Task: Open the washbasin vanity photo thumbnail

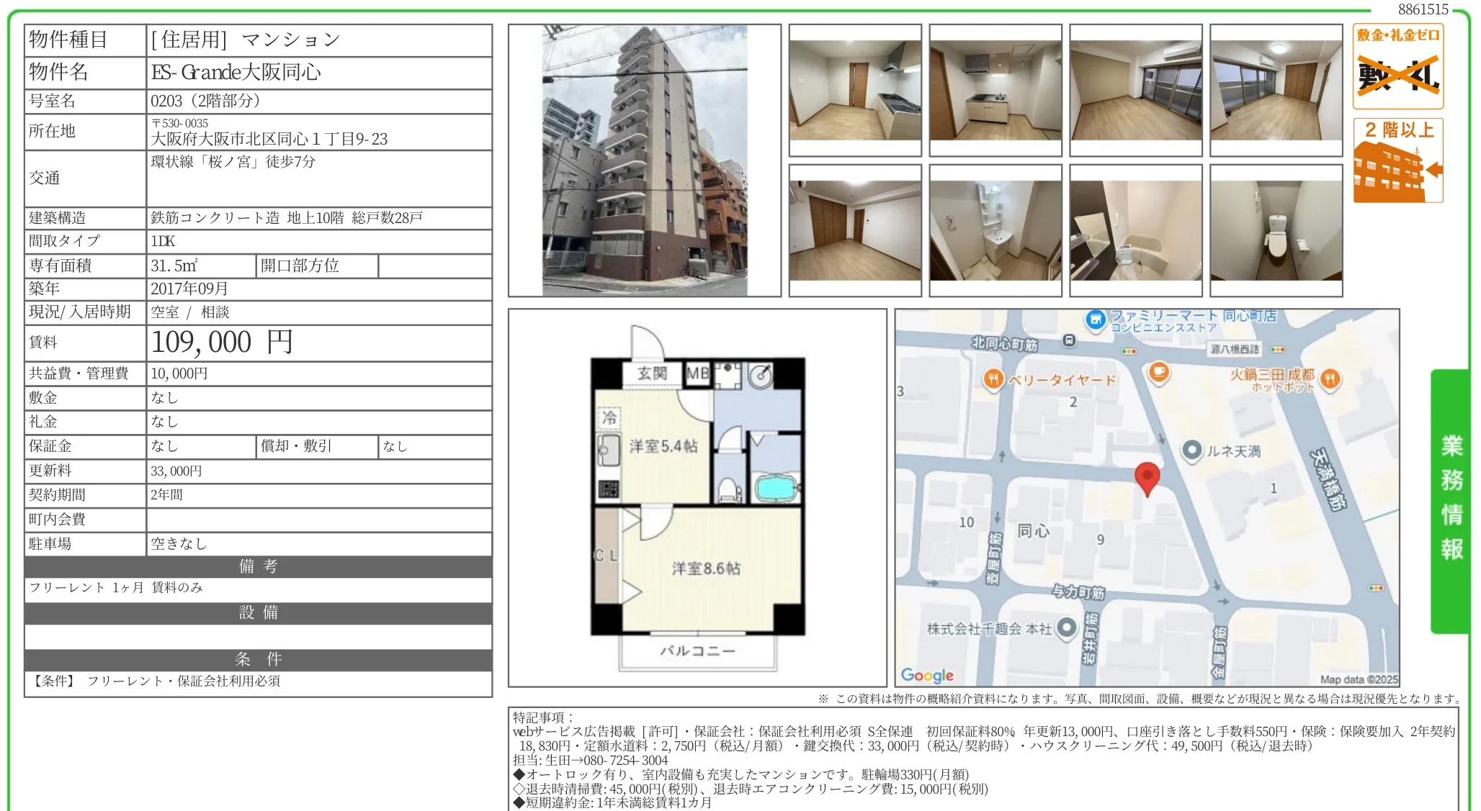Action: coord(995,230)
